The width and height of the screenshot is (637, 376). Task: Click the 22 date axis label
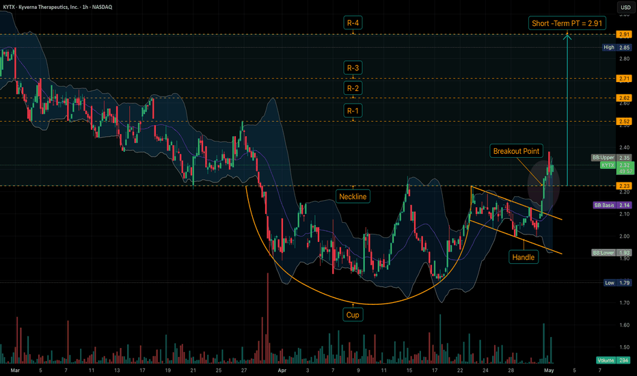460,371
